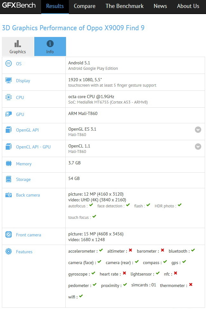
Task: Click the compass green checkmark
Action: point(165,262)
